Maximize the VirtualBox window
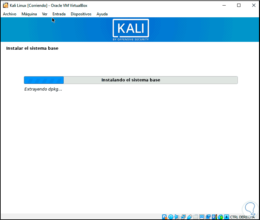 pos(239,5)
